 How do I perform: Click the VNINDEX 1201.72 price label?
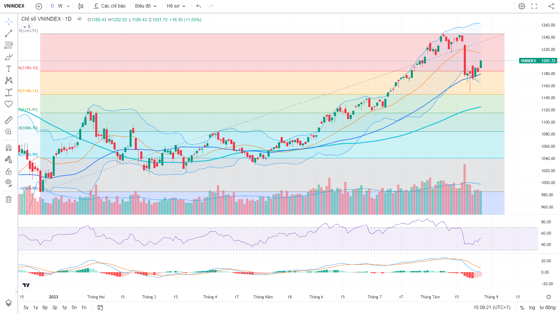(538, 61)
